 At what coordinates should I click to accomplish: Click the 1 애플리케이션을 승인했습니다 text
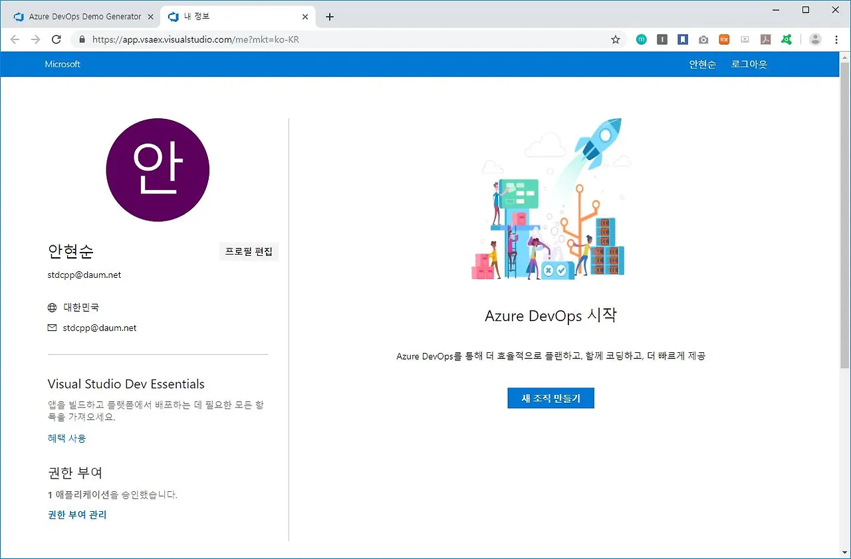tap(113, 495)
